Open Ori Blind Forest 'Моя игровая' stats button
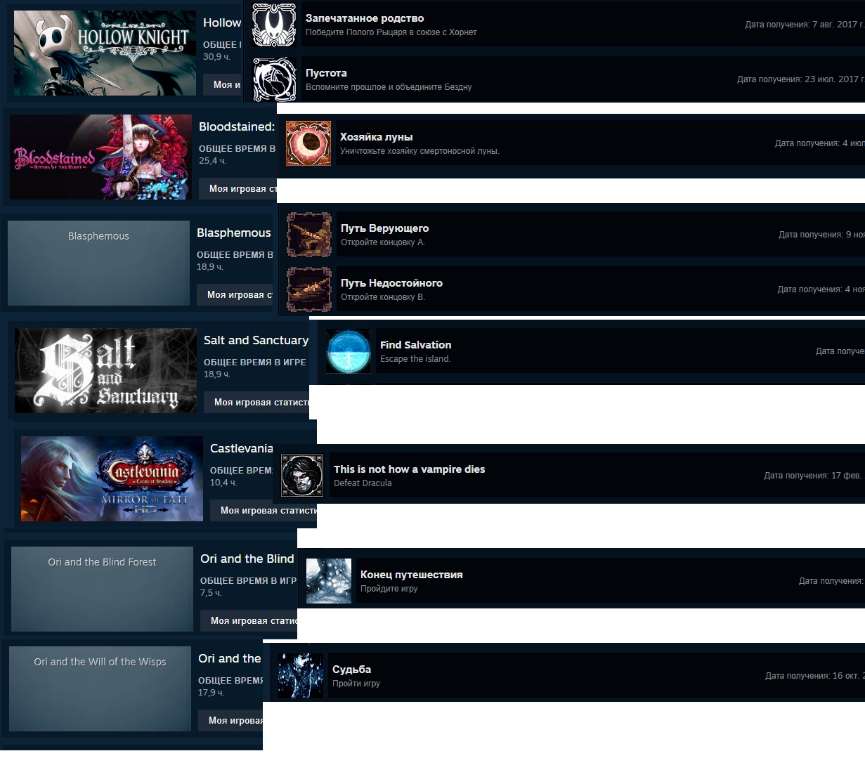This screenshot has height=770, width=865. pos(249,620)
